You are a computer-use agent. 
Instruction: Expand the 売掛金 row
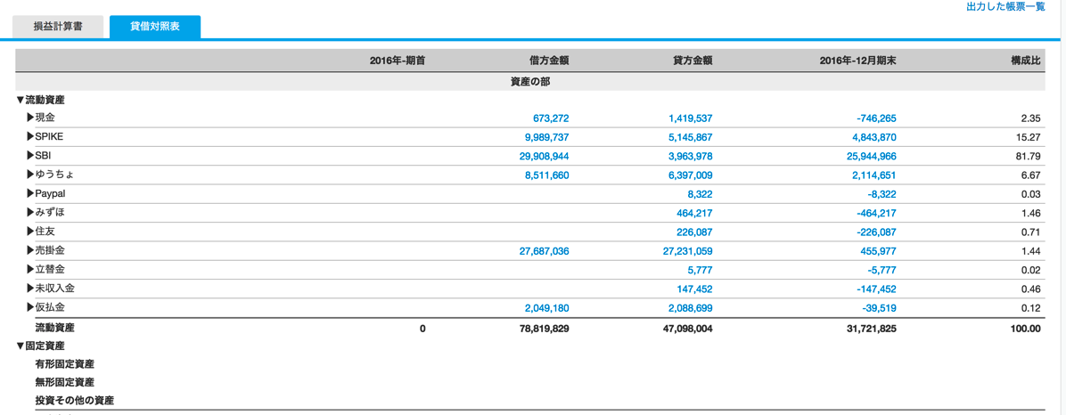point(30,250)
